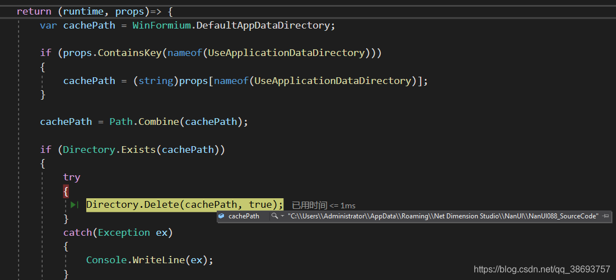
Task: Click the elapsed time '已用时间 <= 1ms' perf tip
Action: pyautogui.click(x=324, y=206)
